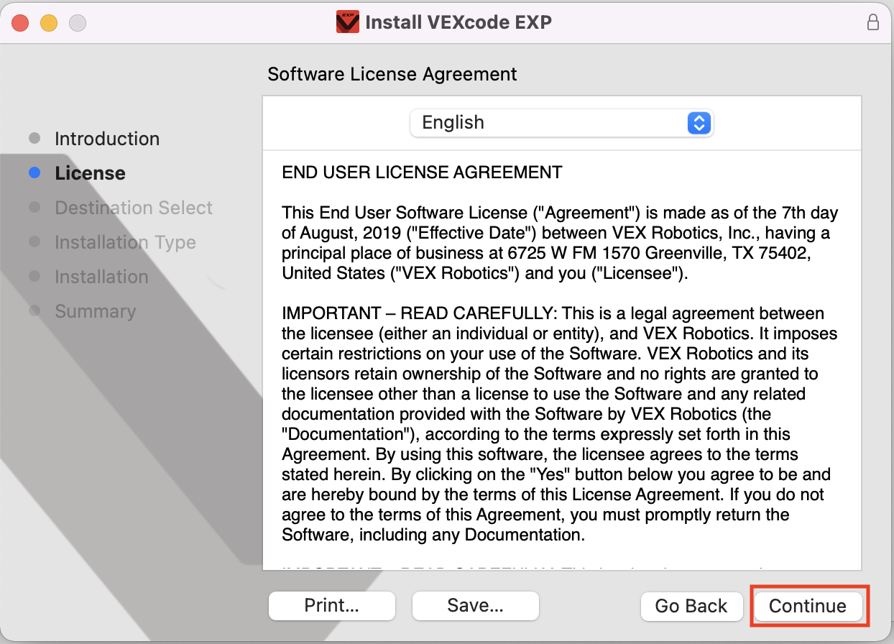Click the Installation step in sidebar
The width and height of the screenshot is (894, 644).
pos(101,277)
